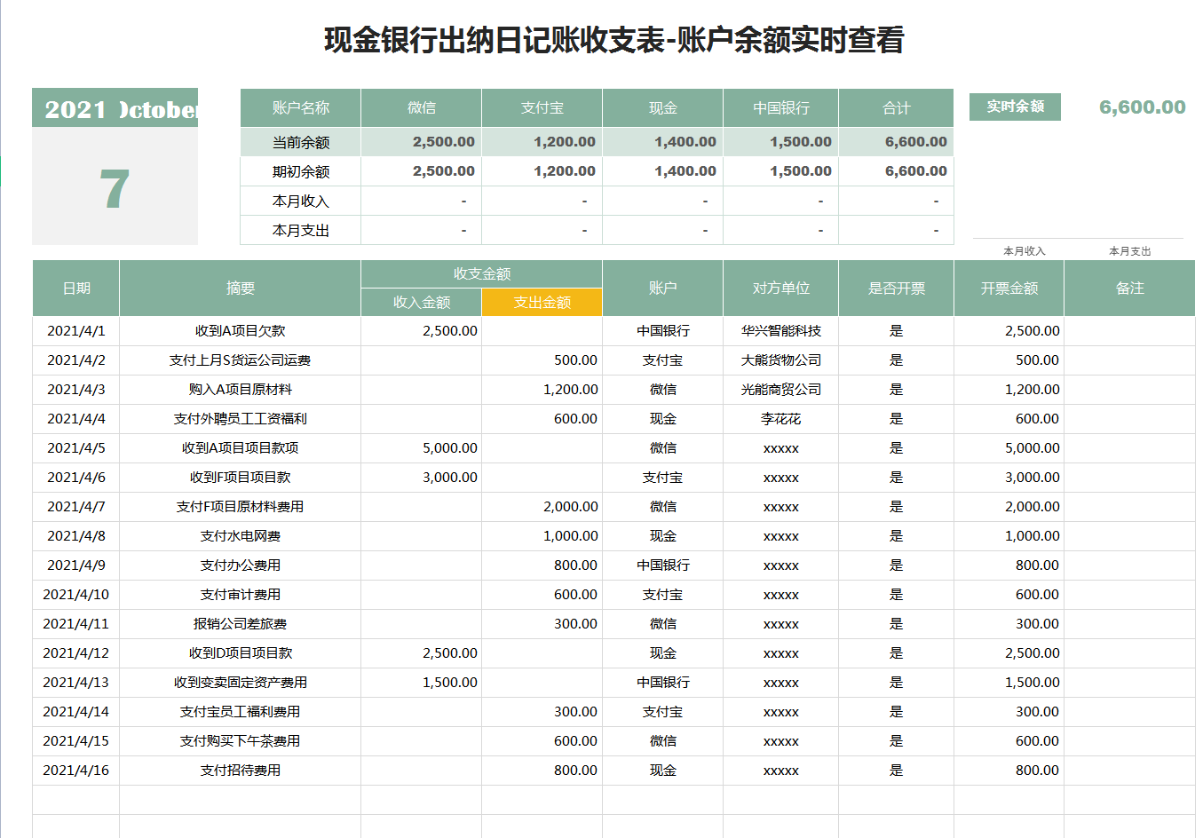Click the 2021 October calendar header
The width and height of the screenshot is (1203, 838).
click(115, 108)
